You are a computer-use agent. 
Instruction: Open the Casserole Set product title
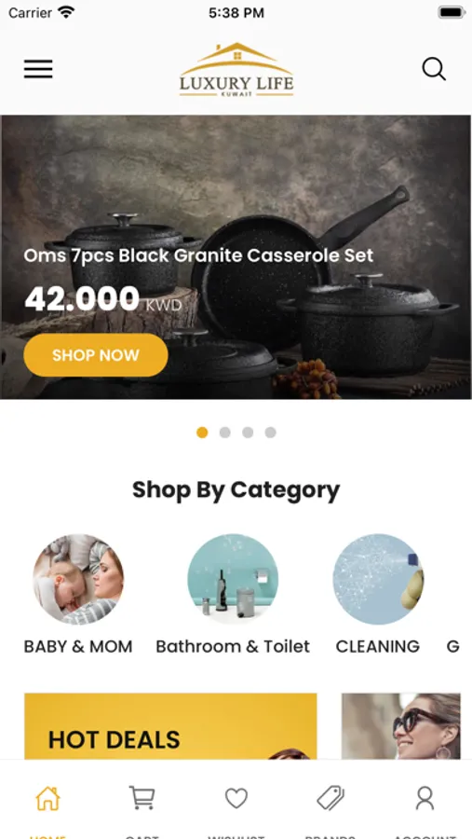198,255
